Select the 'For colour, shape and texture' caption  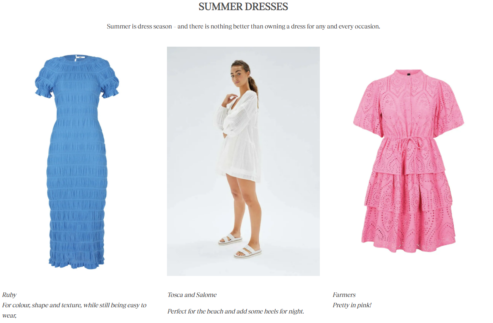pyautogui.click(x=74, y=310)
